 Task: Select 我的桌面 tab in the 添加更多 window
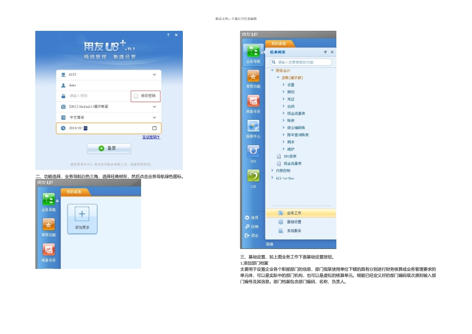[x=74, y=192]
